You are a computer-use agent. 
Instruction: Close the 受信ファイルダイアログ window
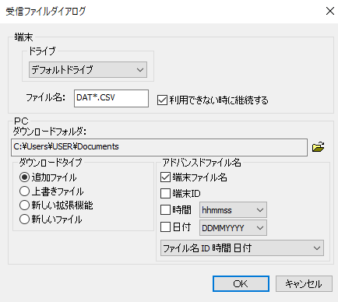click(x=330, y=11)
